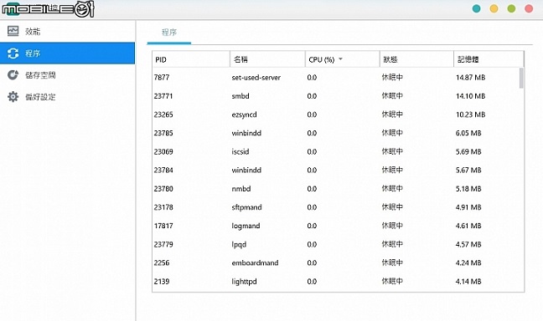Screen dimensions: 543x321
Task: Switch to the 程序 tab
Action: pyautogui.click(x=169, y=33)
